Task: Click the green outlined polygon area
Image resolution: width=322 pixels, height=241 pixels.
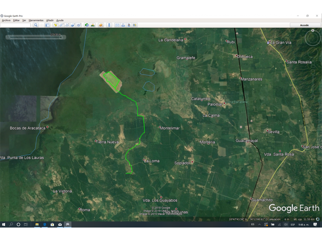Action: [112, 80]
